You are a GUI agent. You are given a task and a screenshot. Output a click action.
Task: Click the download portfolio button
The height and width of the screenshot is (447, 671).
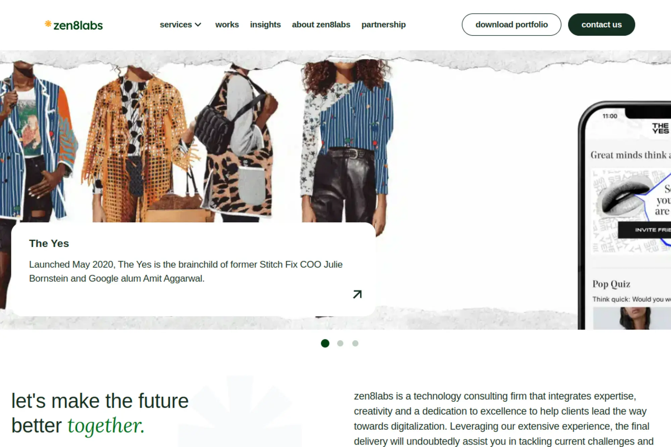(x=511, y=24)
